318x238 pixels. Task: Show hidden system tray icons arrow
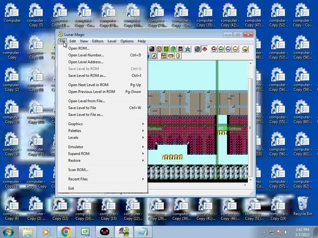point(264,232)
